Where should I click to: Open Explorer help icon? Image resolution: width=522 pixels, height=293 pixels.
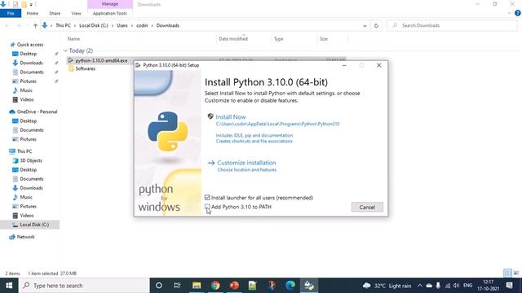click(x=518, y=13)
